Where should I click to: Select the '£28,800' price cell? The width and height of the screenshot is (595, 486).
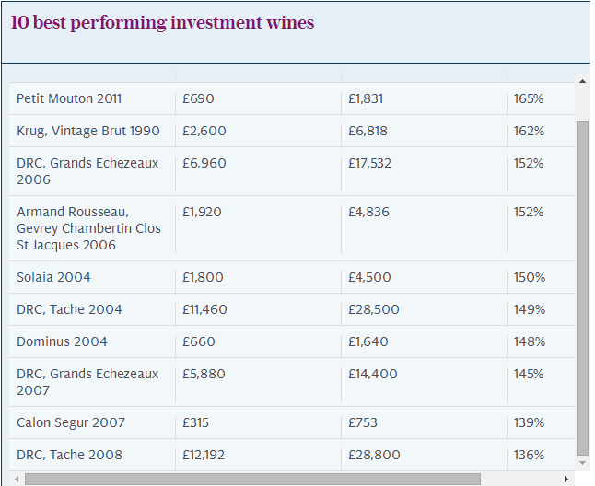point(424,455)
